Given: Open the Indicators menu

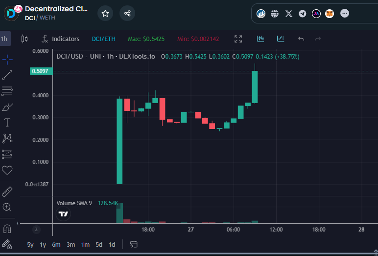Looking at the screenshot, I should point(61,39).
